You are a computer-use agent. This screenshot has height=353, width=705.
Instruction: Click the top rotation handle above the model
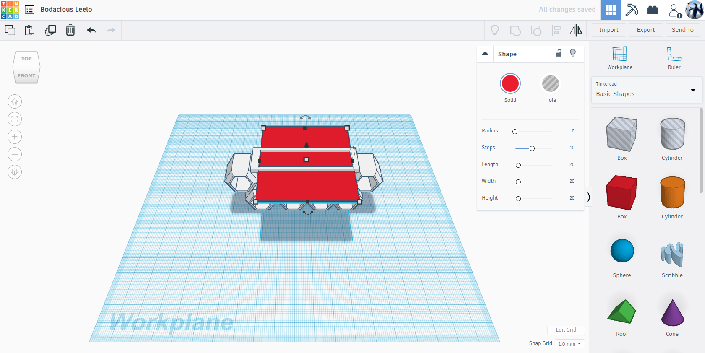(x=305, y=118)
